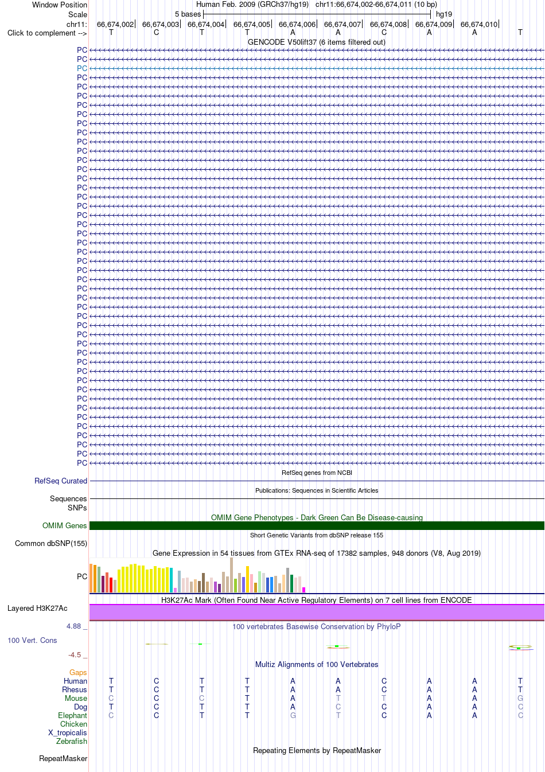Open the 100 Vert. Cons label

32,640
